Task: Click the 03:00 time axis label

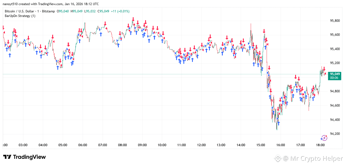Action: pyautogui.click(x=23, y=145)
